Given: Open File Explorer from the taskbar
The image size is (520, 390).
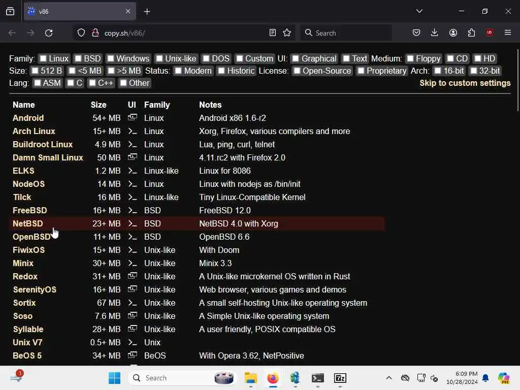Looking at the screenshot, I should (x=250, y=378).
